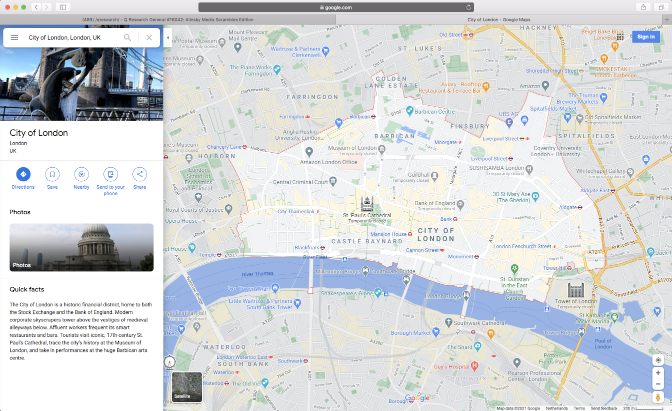The width and height of the screenshot is (672, 411).
Task: Select City of London - Google Maps tab
Action: click(498, 20)
